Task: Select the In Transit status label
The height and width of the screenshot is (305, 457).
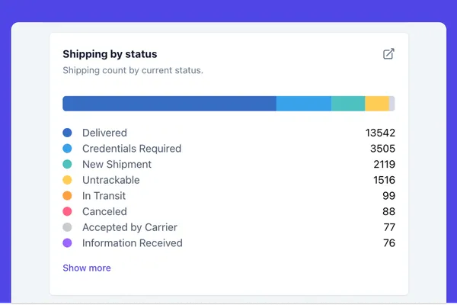Action: tap(104, 196)
